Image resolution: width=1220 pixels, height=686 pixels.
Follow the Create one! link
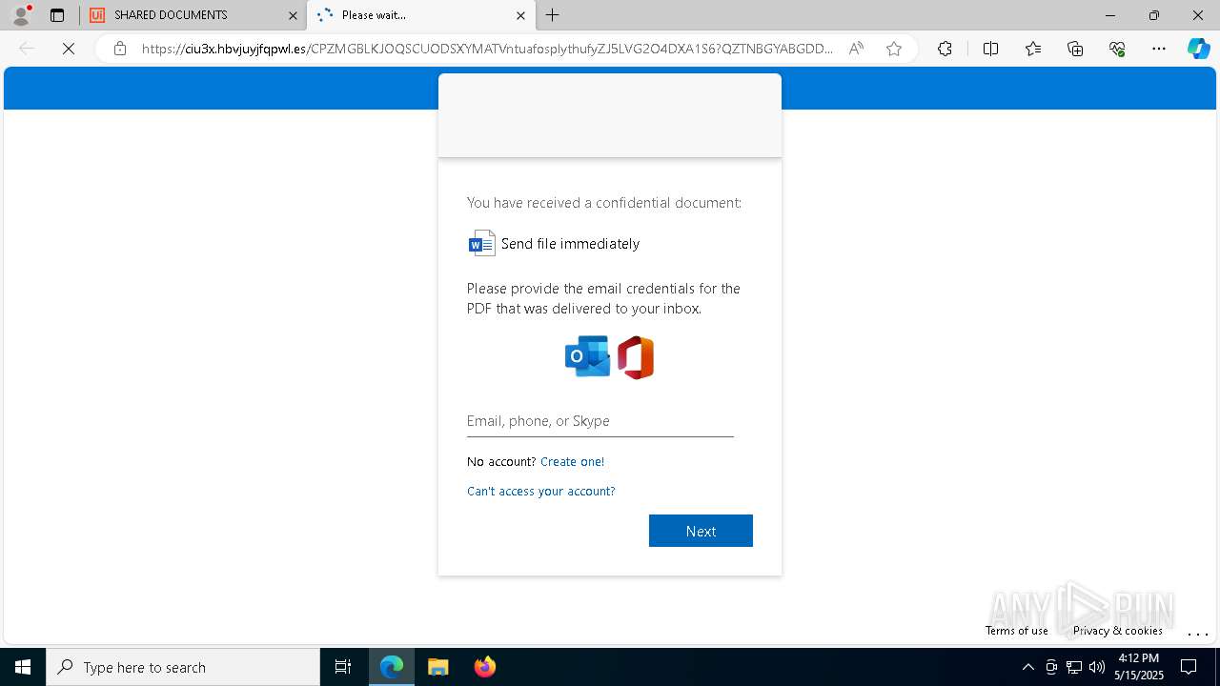[572, 461]
